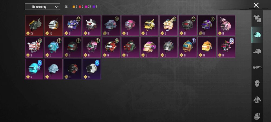Screen dimensions: 271x122
Task: Select the helmet category in sidebar
Action: 257,35
